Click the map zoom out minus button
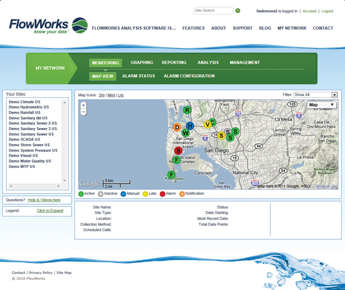The width and height of the screenshot is (345, 290). tap(84, 112)
